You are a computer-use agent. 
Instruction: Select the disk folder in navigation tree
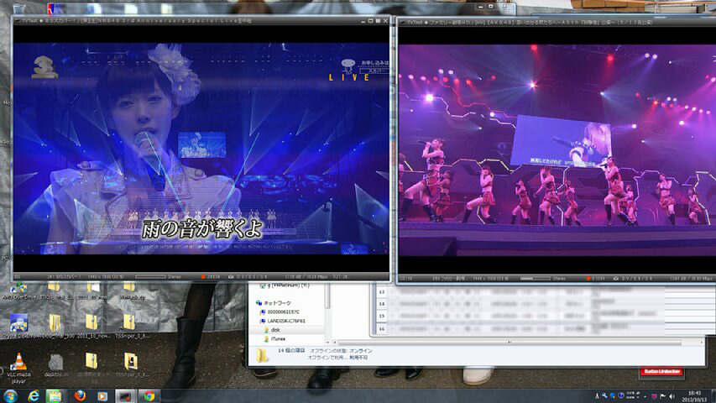click(x=275, y=330)
